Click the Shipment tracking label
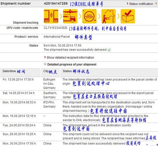158x146 pixels. click(26, 22)
